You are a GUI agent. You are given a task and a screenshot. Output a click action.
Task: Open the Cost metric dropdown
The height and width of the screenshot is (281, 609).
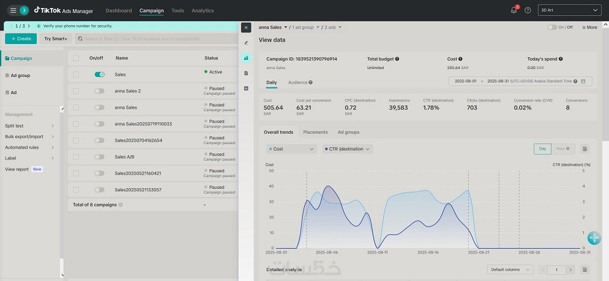(x=291, y=149)
